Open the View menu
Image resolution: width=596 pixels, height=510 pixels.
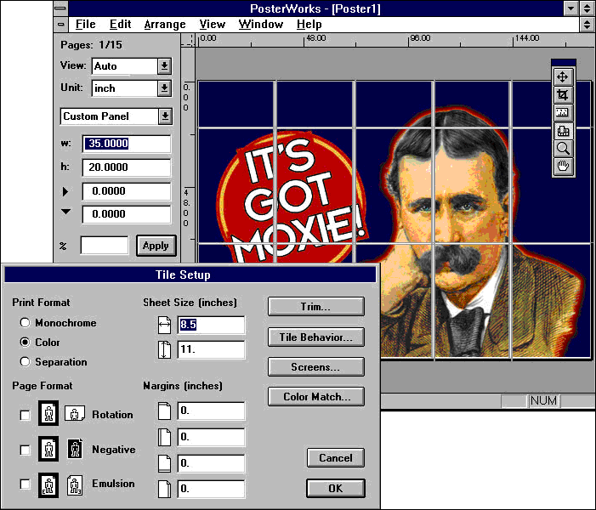212,25
